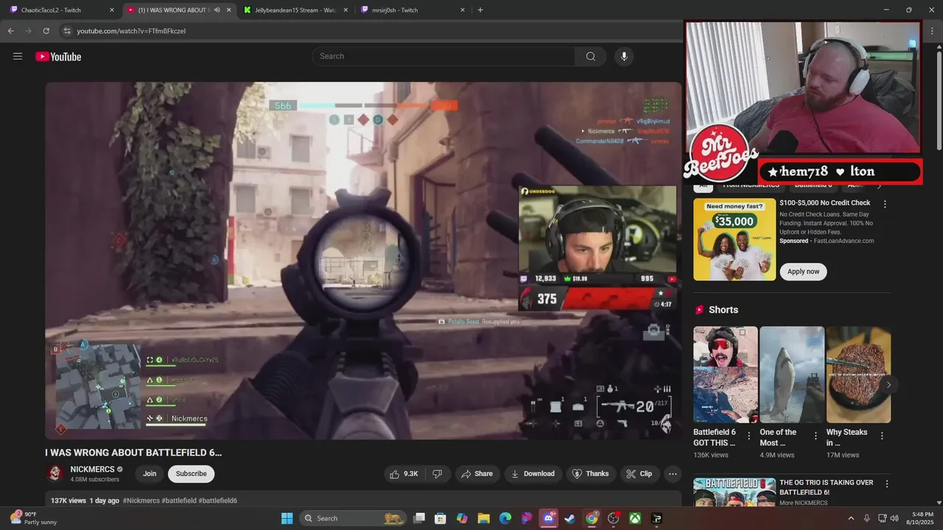Viewport: 943px width, 530px height.
Task: Open the weather widget showing 90°F
Action: point(32,518)
